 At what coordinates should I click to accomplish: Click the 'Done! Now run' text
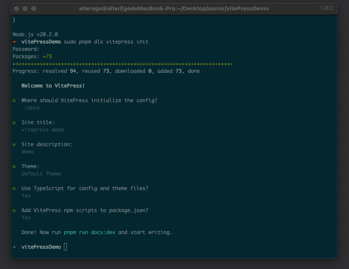pos(41,232)
